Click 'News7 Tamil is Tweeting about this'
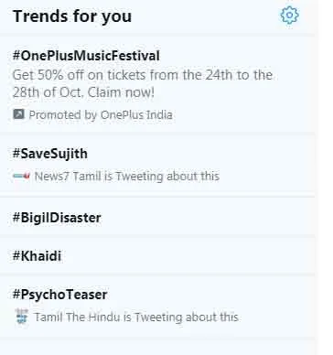This screenshot has height=355, width=333. 127,177
